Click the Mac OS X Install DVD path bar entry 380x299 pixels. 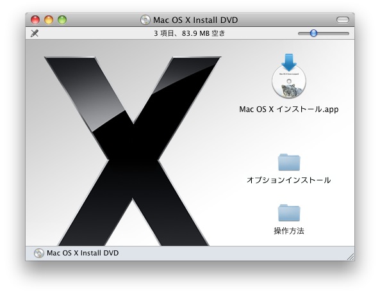(x=76, y=253)
